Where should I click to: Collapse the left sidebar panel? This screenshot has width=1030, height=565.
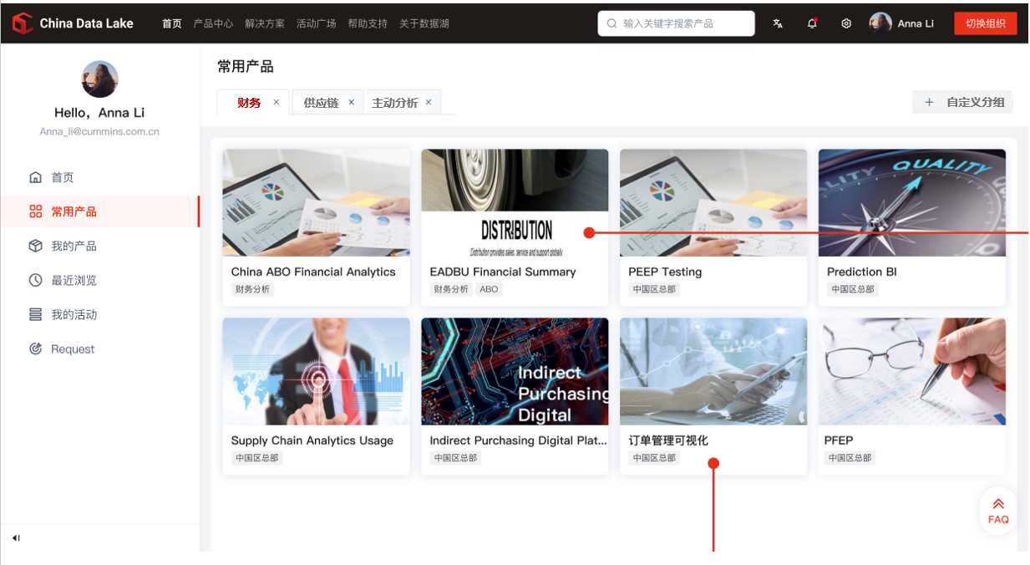[x=16, y=537]
